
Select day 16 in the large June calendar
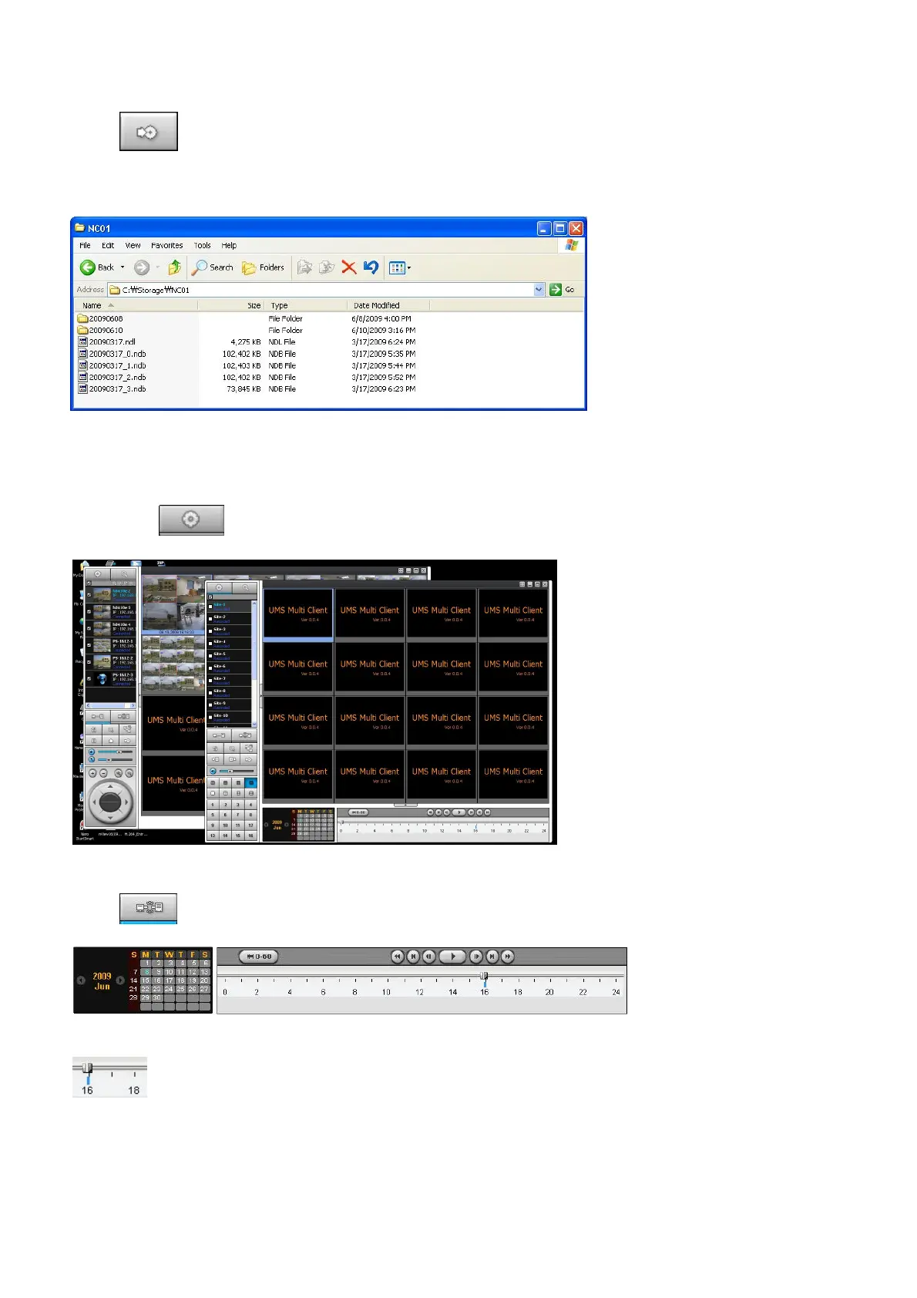coord(157,980)
